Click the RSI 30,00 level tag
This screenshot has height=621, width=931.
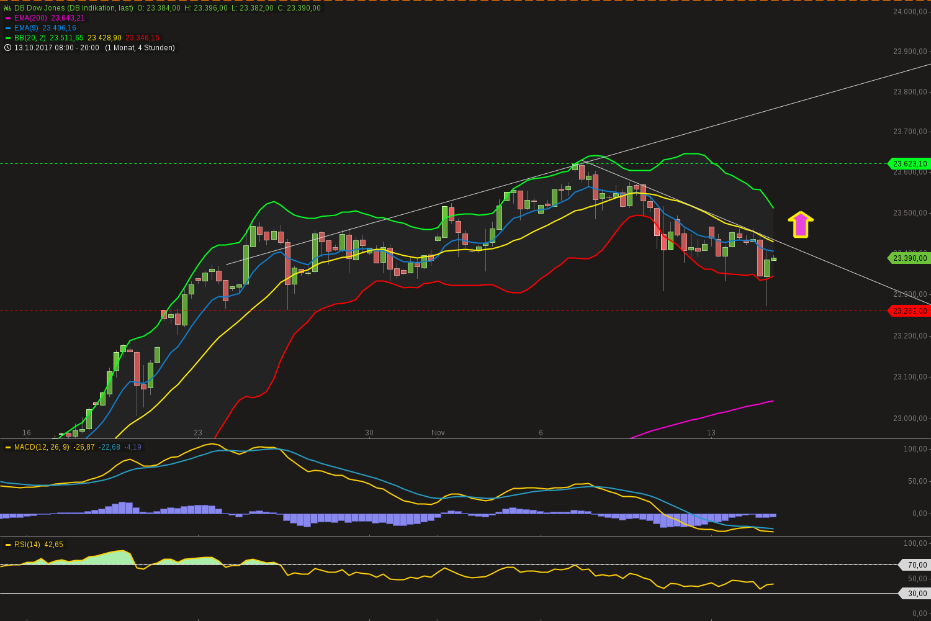point(914,594)
